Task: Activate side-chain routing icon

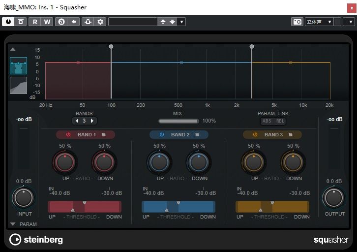Action: pos(88,22)
